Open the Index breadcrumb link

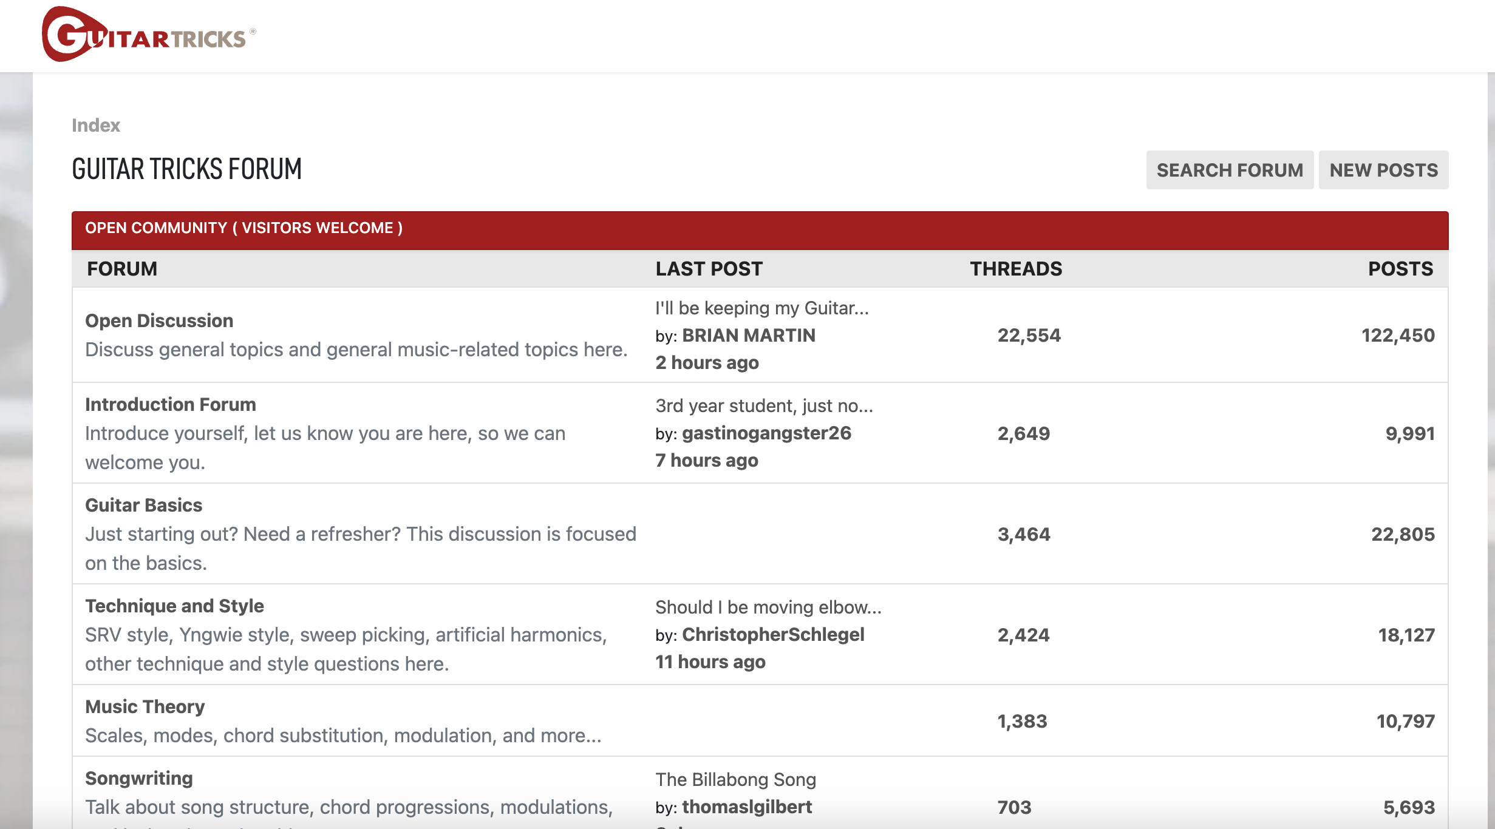[96, 125]
